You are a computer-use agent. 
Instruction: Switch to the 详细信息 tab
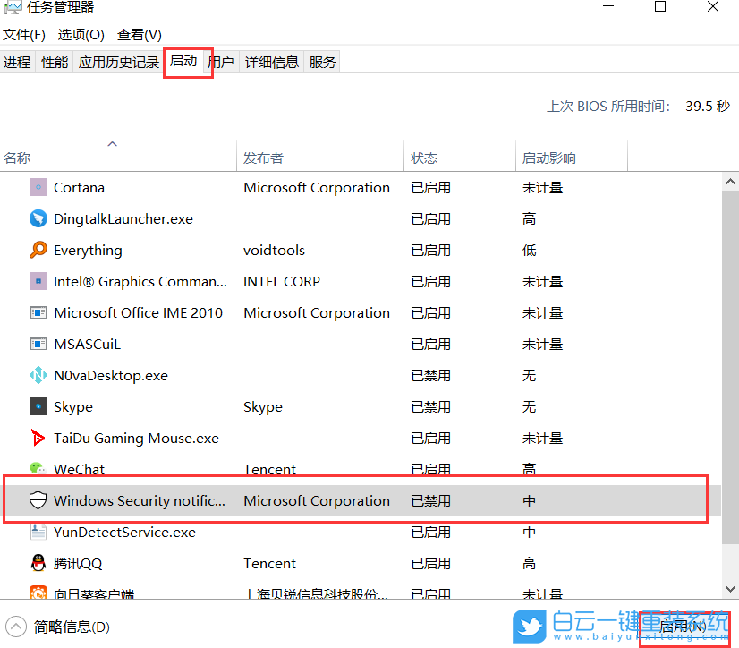271,62
